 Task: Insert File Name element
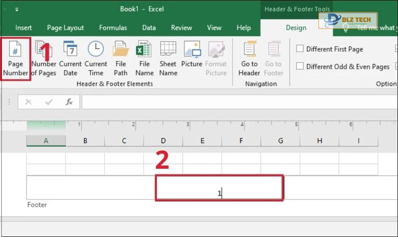pyautogui.click(x=145, y=59)
